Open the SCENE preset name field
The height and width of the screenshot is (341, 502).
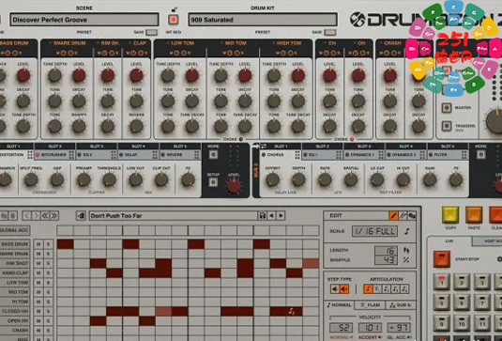click(x=84, y=20)
